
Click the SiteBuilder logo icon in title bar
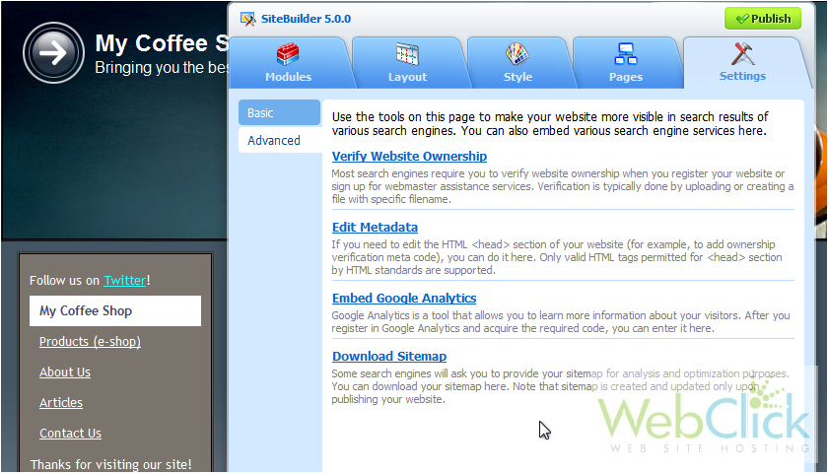247,19
